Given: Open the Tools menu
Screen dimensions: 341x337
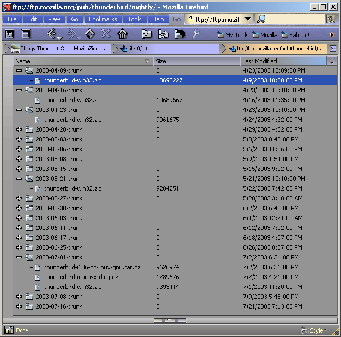Looking at the screenshot, I should pyautogui.click(x=135, y=19).
